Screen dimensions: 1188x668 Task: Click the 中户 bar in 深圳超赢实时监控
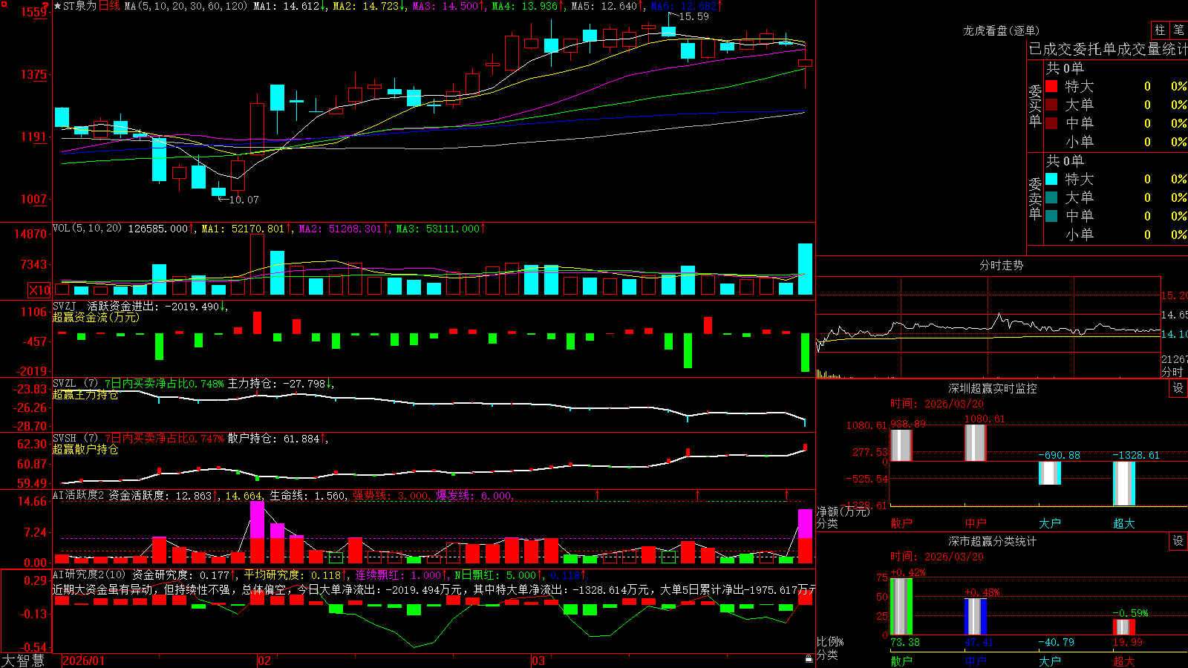point(976,443)
